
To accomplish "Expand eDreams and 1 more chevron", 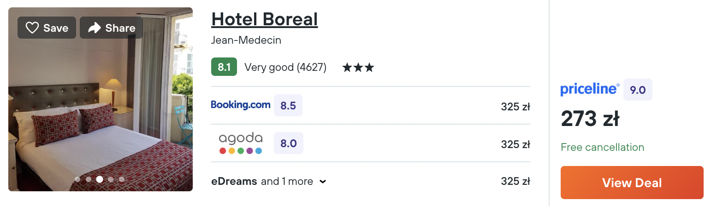I will tap(323, 182).
